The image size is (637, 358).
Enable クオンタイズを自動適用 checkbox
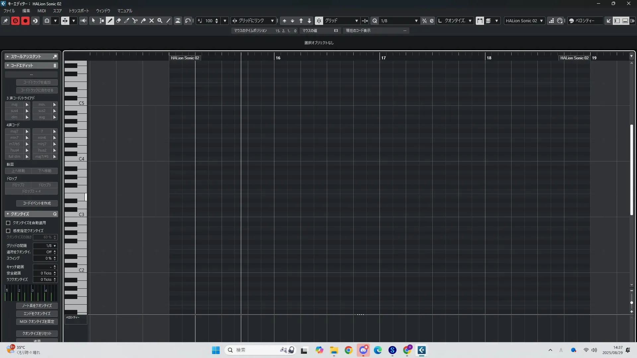click(x=8, y=223)
